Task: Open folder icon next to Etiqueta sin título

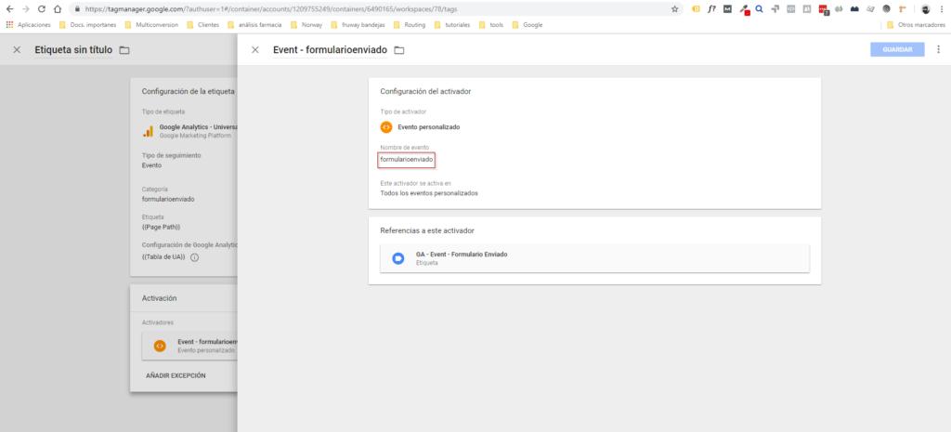Action: pos(124,50)
